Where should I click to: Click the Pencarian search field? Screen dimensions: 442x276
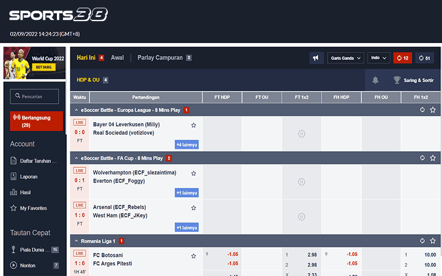tap(34, 96)
